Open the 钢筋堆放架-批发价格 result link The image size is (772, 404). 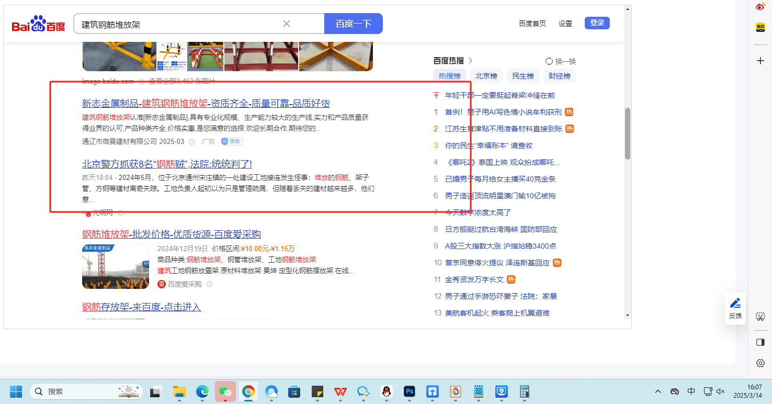[171, 234]
